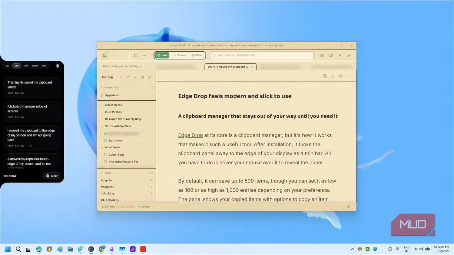The width and height of the screenshot is (454, 255).
Task: Select the Images filter in clipboard panel
Action: point(35,66)
